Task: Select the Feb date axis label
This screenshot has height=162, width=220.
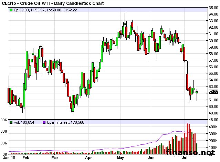Action: tap(26, 159)
